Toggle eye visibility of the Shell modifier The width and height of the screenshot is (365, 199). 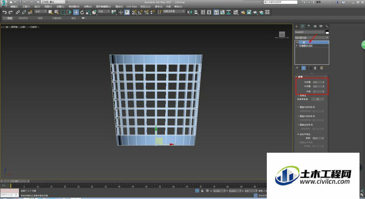297,42
